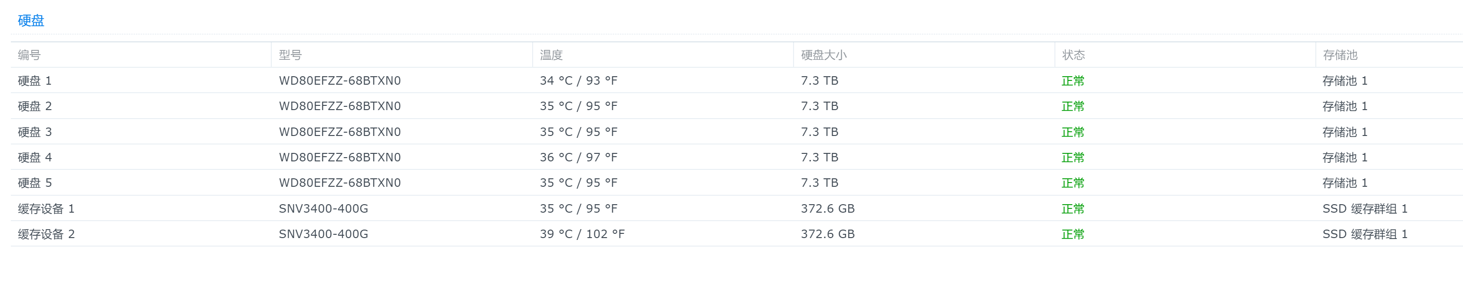The width and height of the screenshot is (1463, 287).
Task: Sort by the 编号 column header
Action: 29,55
